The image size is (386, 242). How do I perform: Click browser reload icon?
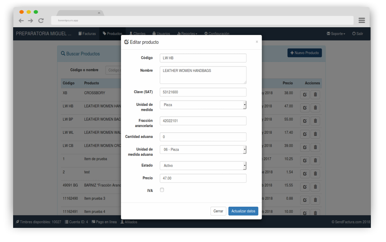[41, 21]
